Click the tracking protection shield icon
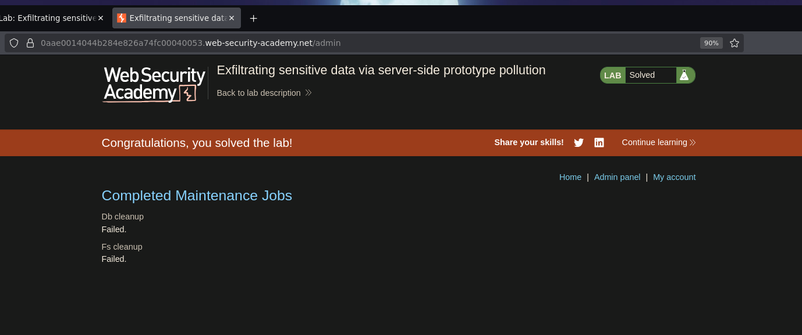This screenshot has height=335, width=802. (14, 43)
